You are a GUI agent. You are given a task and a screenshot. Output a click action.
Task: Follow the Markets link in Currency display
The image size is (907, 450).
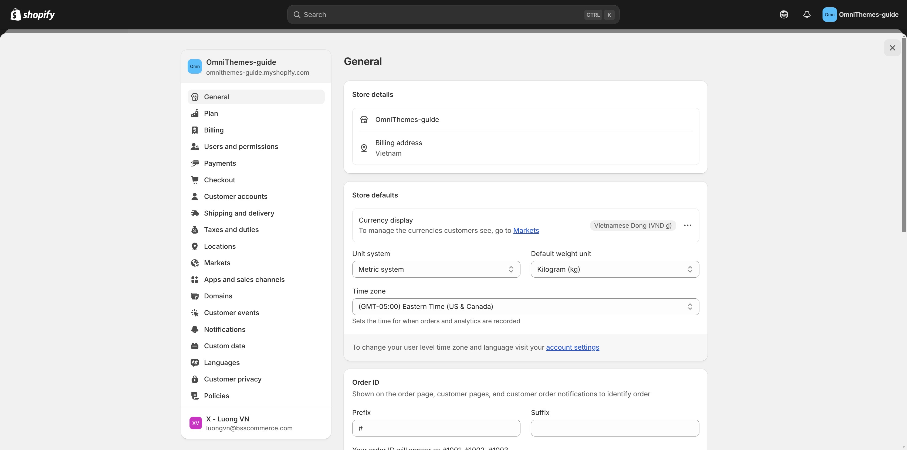tap(526, 230)
